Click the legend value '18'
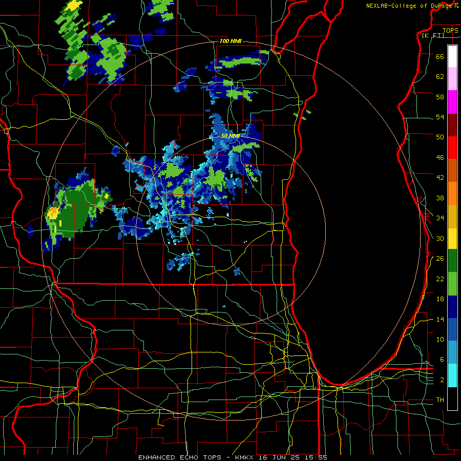 [440, 299]
